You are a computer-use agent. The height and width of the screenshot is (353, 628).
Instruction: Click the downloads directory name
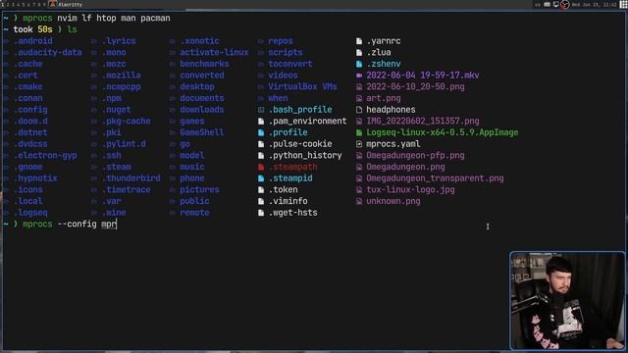[202, 110]
